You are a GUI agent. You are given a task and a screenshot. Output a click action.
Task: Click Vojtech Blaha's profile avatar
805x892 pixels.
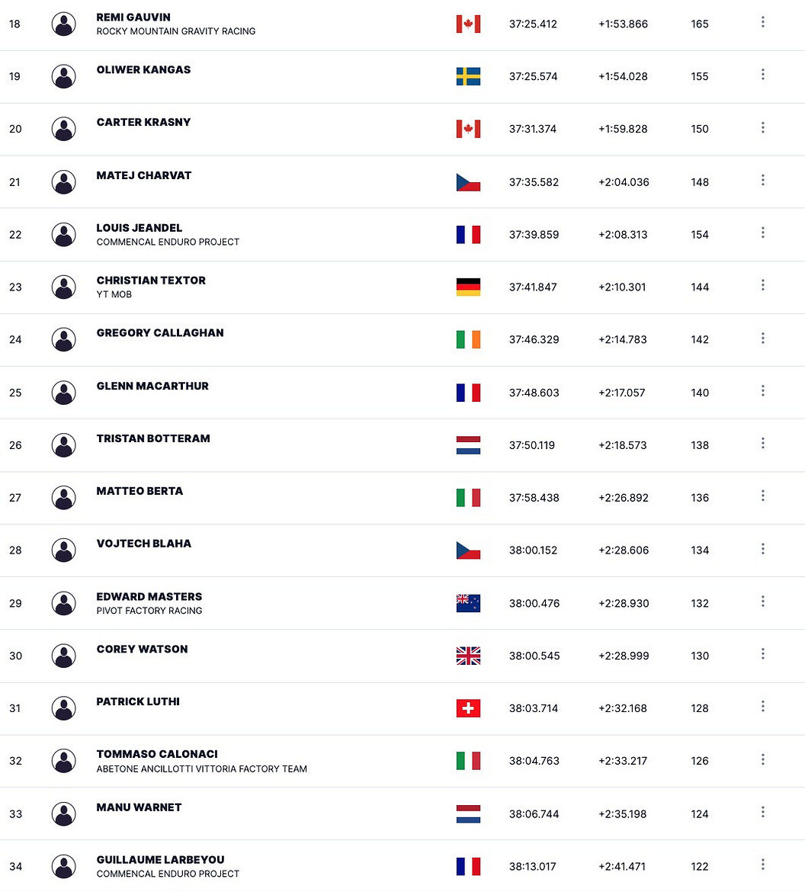click(64, 550)
